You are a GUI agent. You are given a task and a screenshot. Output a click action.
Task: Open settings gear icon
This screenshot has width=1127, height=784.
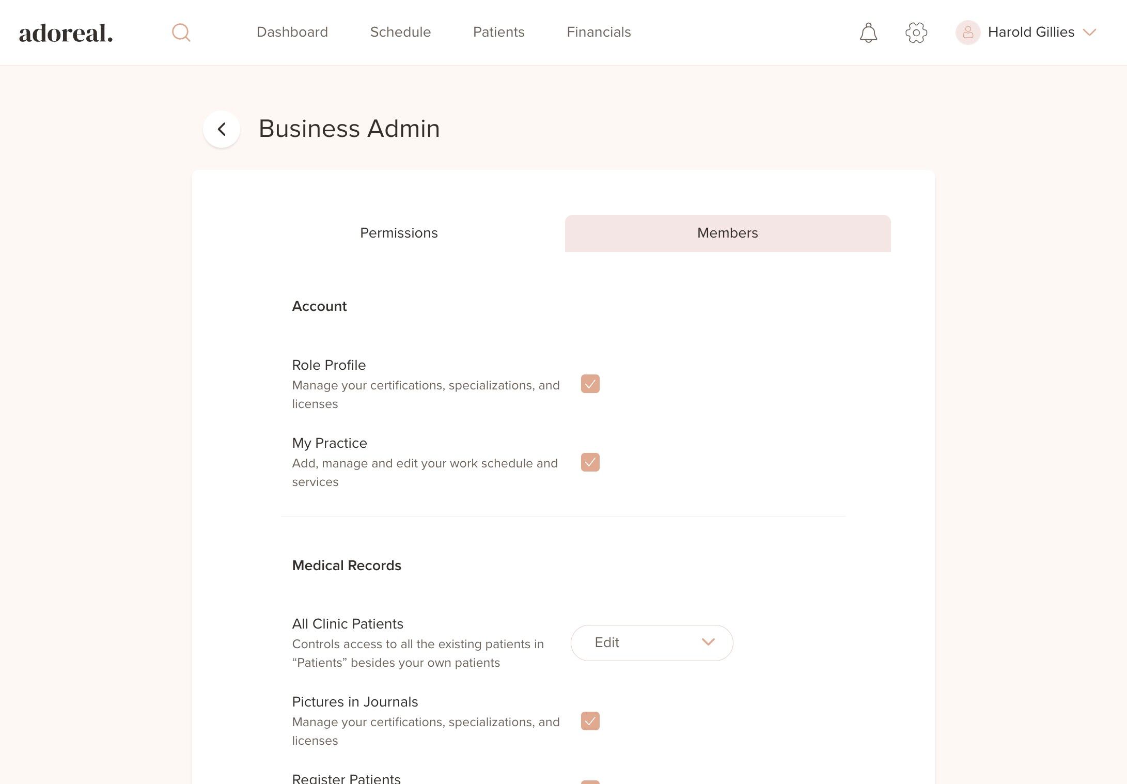click(x=916, y=33)
